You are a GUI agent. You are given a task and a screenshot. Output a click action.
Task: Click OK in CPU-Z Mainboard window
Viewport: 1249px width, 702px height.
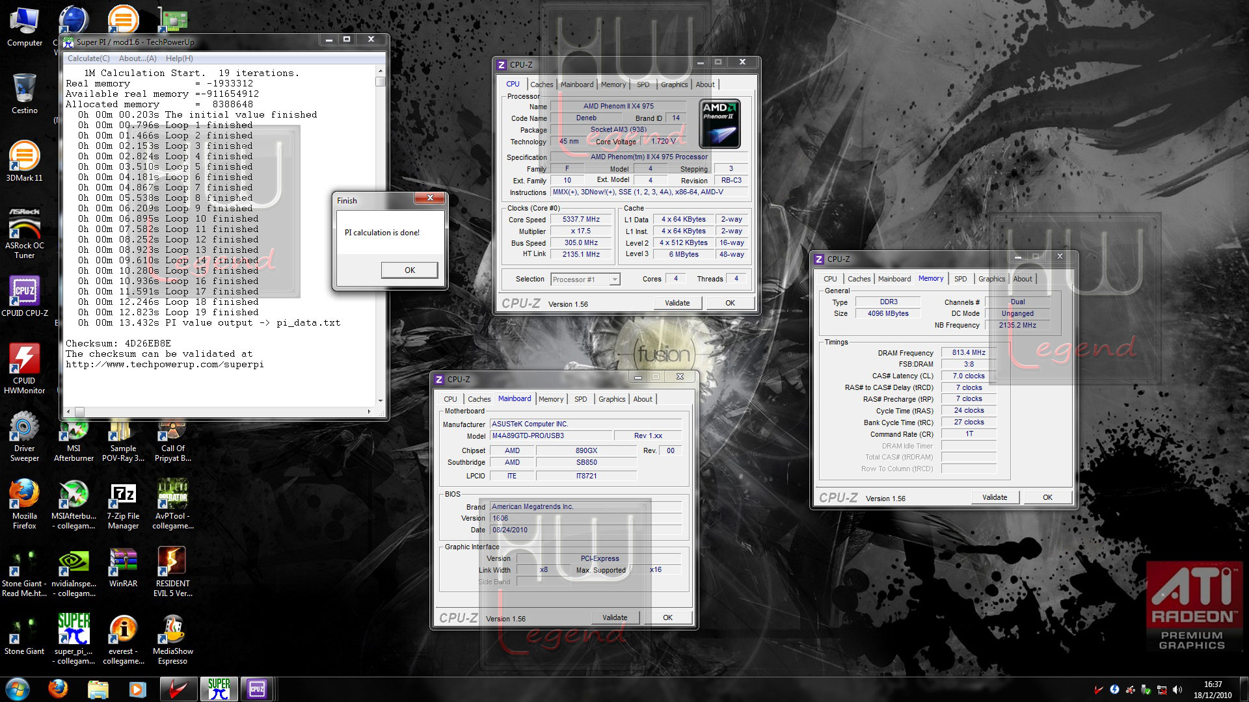tap(667, 617)
